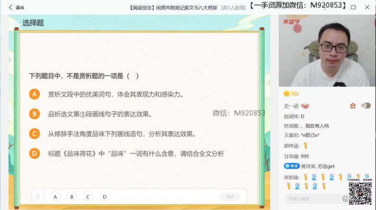Select answer circle C in the bottom bar

tap(88, 197)
